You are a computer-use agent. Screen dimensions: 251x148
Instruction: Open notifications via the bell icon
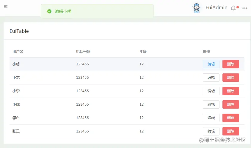coord(233,8)
